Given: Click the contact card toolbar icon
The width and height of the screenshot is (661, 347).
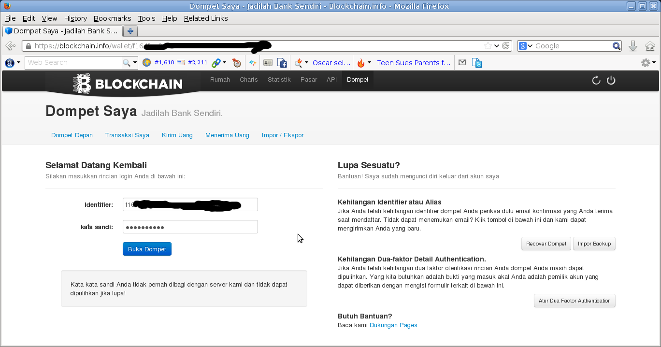Looking at the screenshot, I should [268, 63].
